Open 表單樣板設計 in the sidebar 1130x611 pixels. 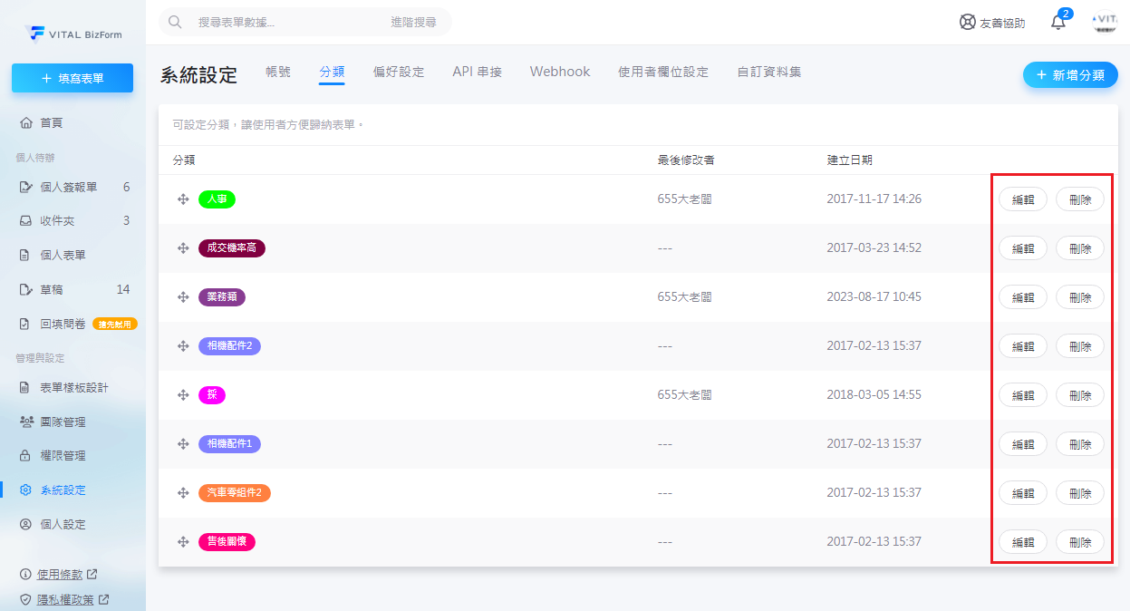tap(73, 387)
